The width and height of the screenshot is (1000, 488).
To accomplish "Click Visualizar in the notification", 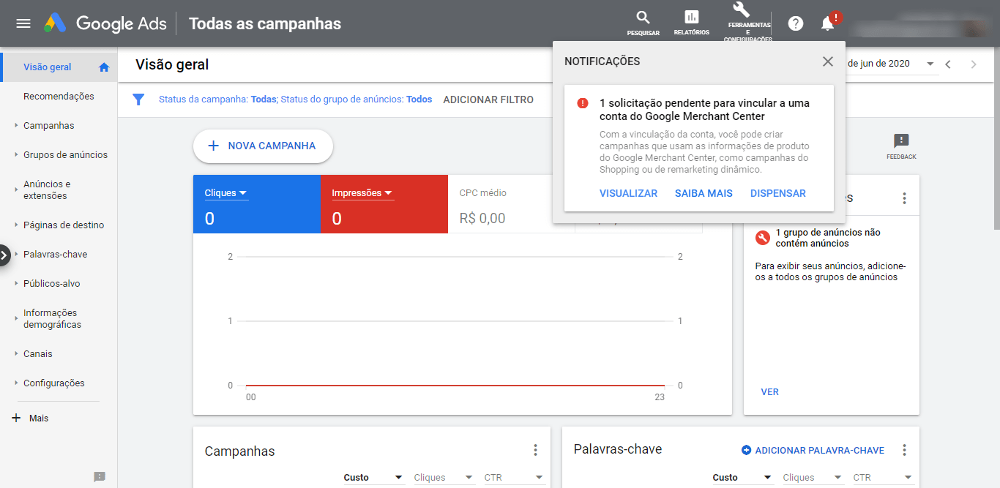I will (628, 194).
